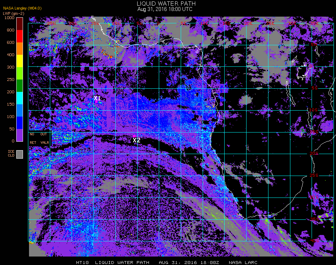Pick the yellow swatch between 400 and 300
Viewport: 336px width, 265px height.
tap(20, 61)
